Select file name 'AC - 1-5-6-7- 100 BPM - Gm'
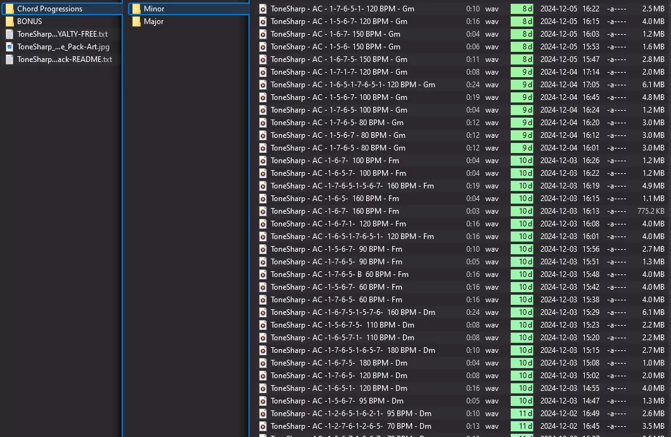Viewport: 671px width, 437px height. (339, 97)
